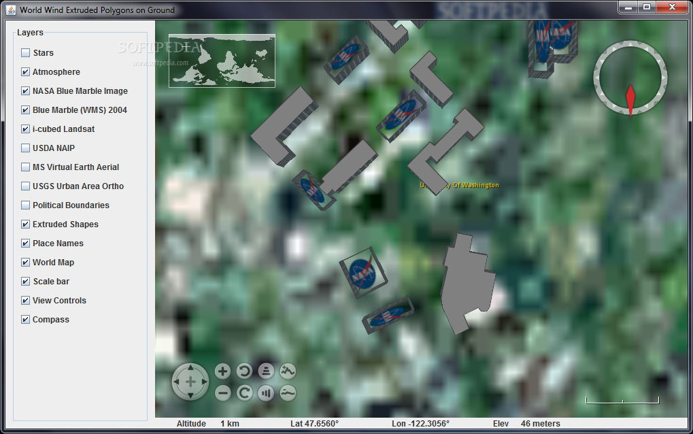
Task: Click the Lon -122.3056° status readout
Action: pos(420,423)
